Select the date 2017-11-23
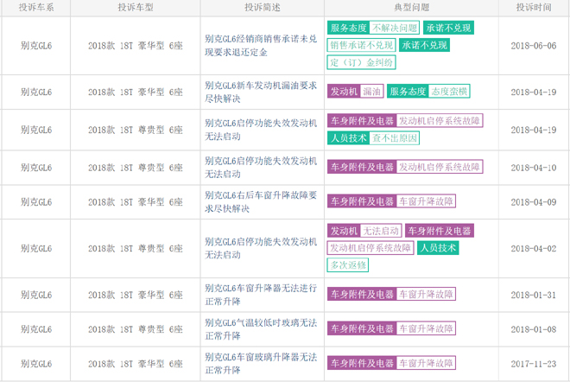This screenshot has height=382, width=570. 534,364
